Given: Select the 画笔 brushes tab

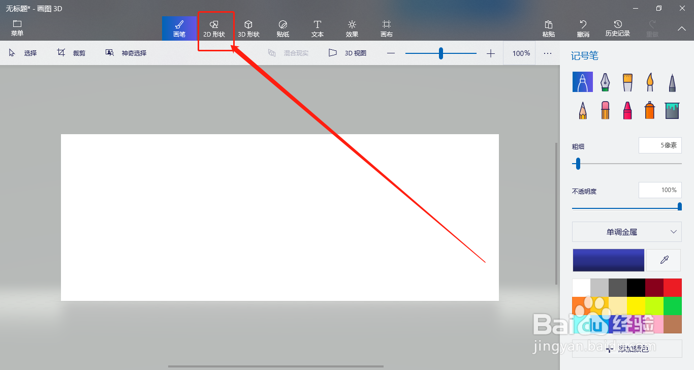Looking at the screenshot, I should coord(179,28).
